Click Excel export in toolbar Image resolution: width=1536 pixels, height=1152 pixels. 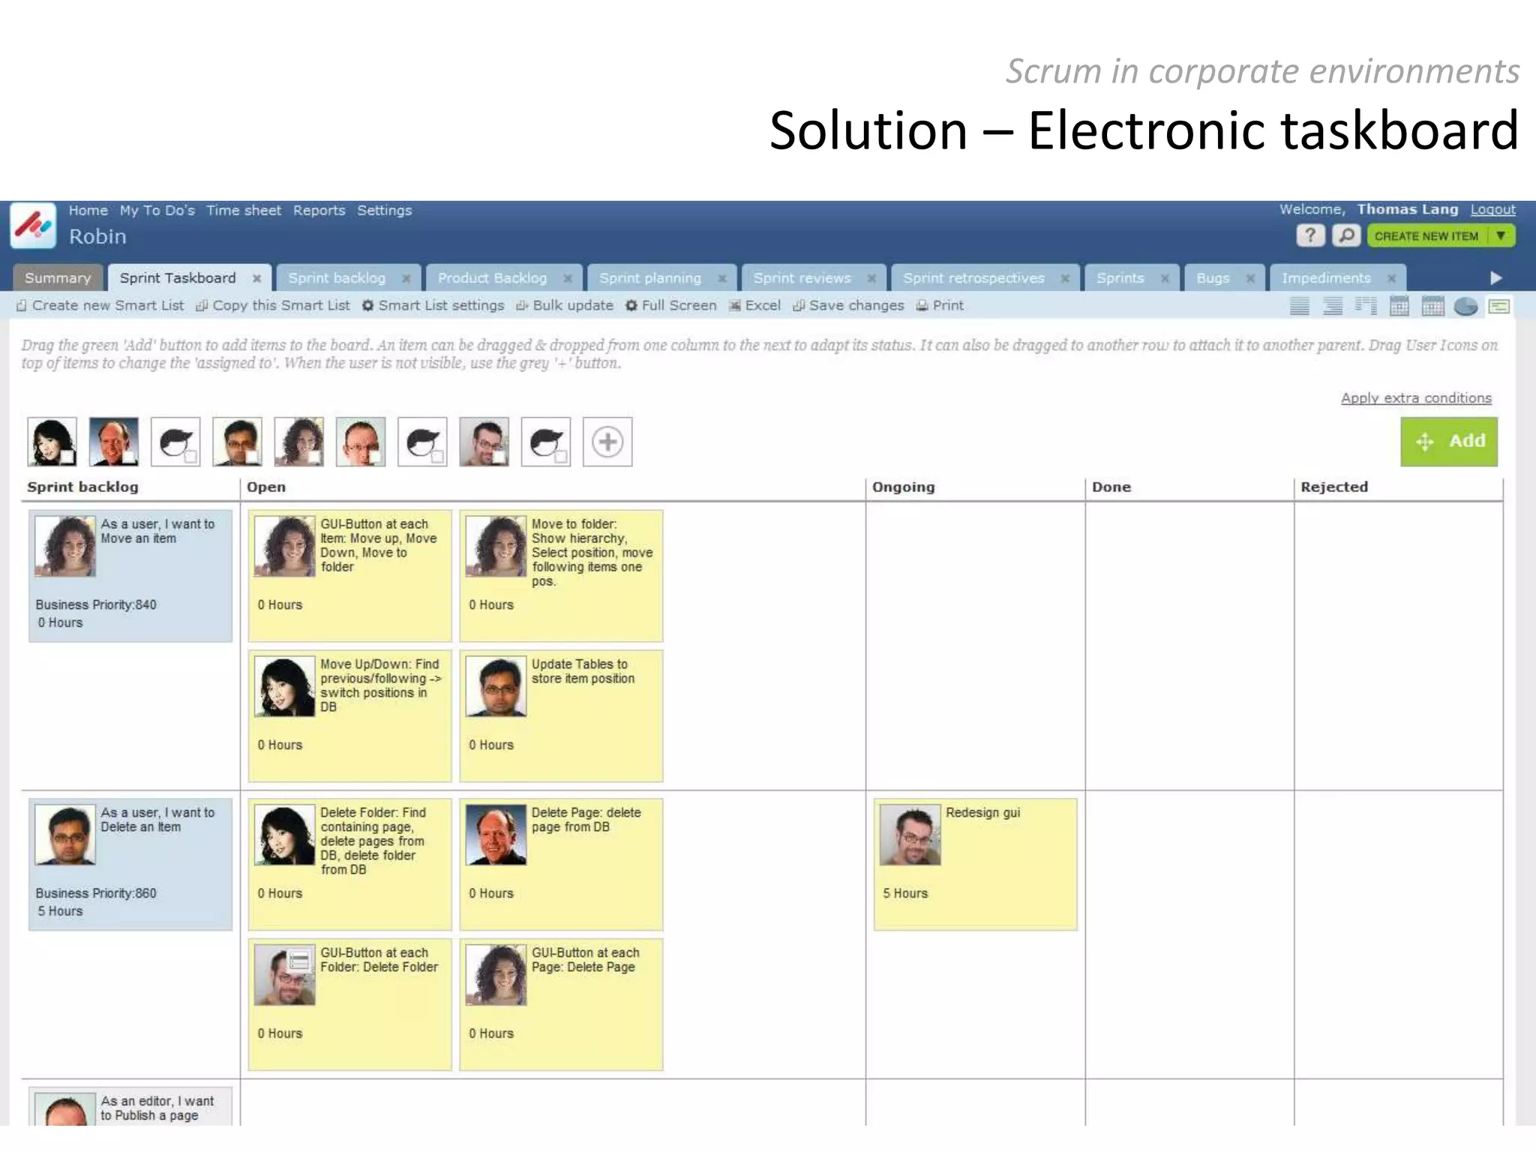(754, 306)
